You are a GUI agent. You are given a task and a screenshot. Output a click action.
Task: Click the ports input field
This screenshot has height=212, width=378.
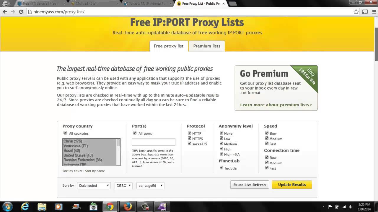point(154,142)
